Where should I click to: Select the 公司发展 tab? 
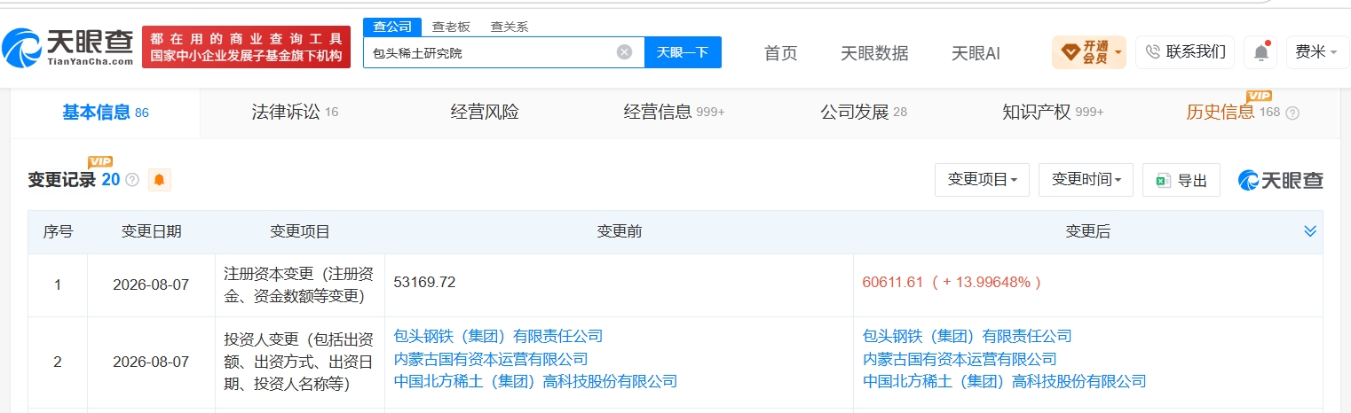863,113
